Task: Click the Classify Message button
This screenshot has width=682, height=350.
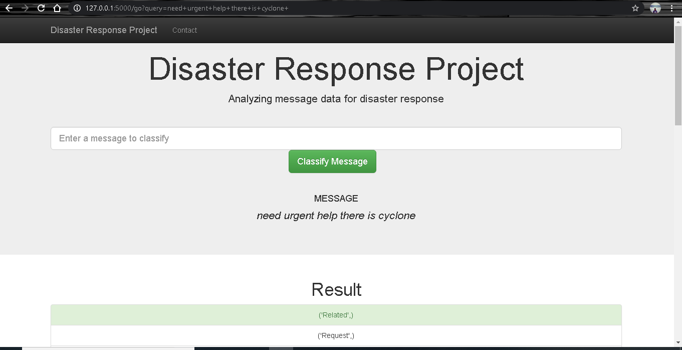Action: [332, 161]
